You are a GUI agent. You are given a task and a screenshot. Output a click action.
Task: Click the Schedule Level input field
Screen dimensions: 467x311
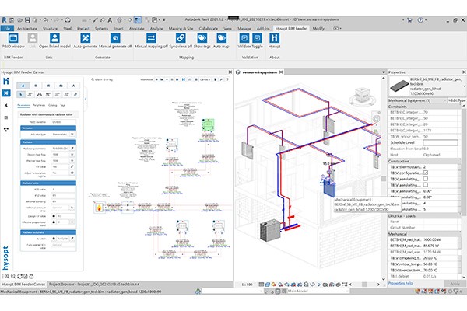click(x=441, y=142)
